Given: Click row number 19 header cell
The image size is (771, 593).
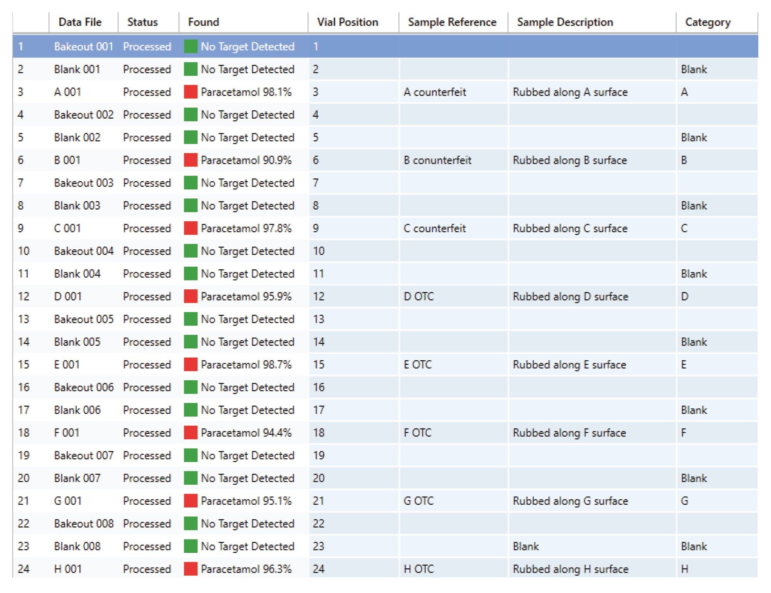Looking at the screenshot, I should tap(24, 456).
